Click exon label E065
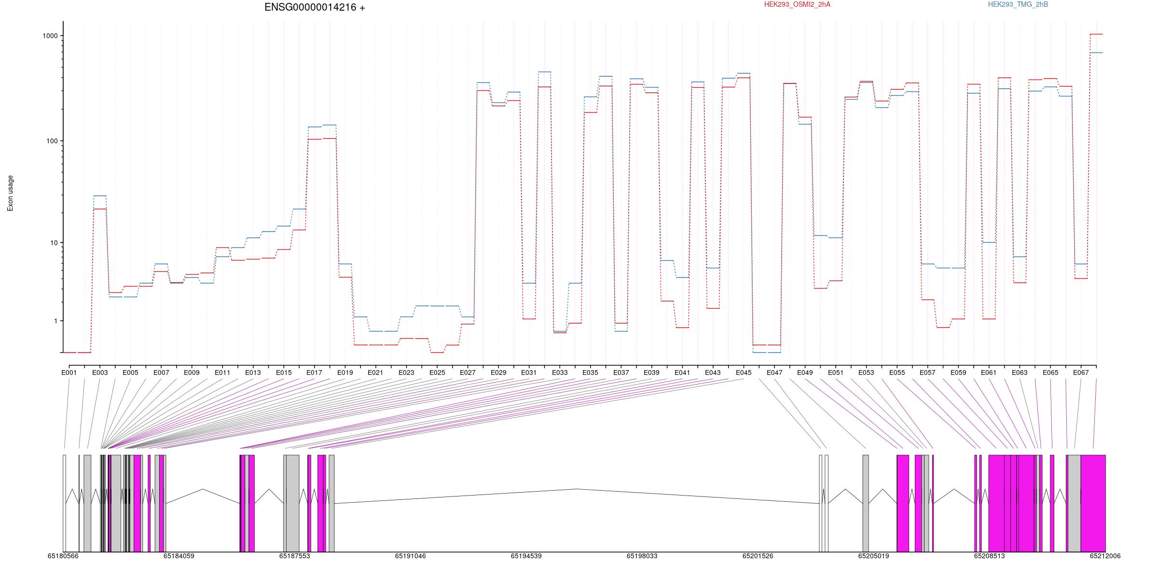The width and height of the screenshot is (1158, 579). [1050, 372]
